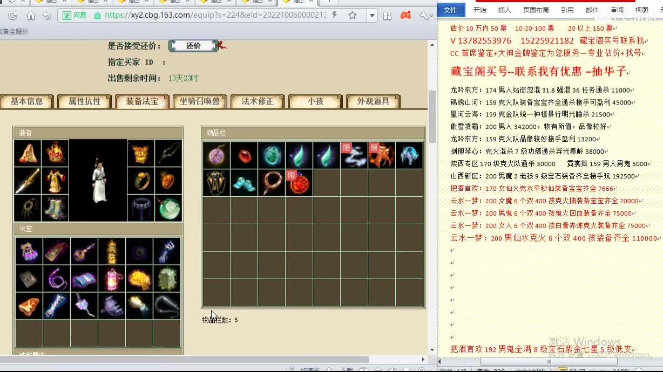Open the 审阅 ribbon tab in Word
Viewport: 663px width, 372px height.
pyautogui.click(x=617, y=10)
